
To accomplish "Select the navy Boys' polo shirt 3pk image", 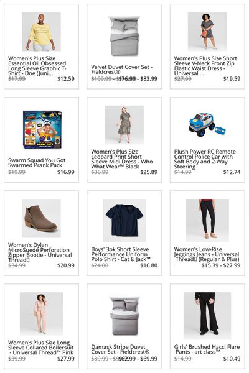I will [124, 220].
